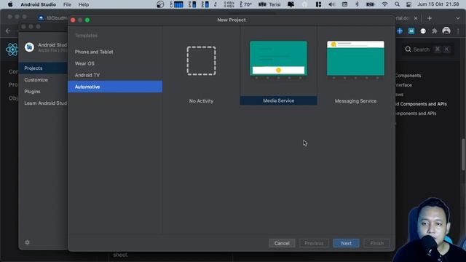Open Control Center in menu bar
466x262 pixels.
click(409, 4)
